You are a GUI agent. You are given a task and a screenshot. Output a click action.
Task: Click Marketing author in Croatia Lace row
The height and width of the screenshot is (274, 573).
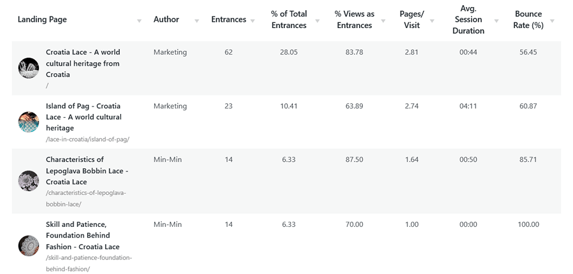tap(170, 52)
